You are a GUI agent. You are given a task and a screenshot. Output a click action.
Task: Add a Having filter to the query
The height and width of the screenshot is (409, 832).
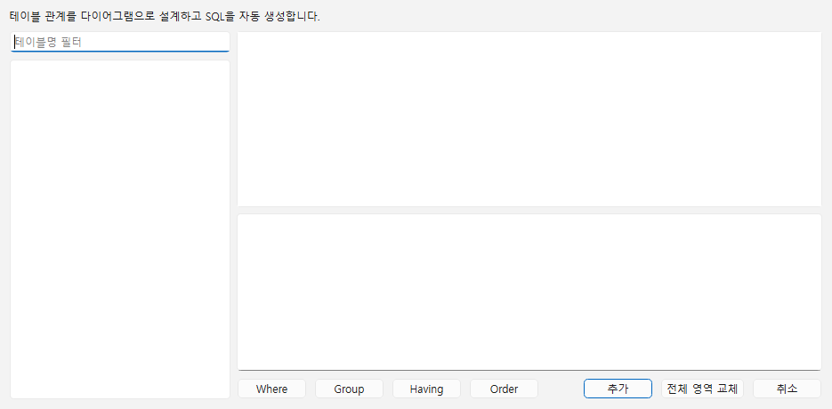click(426, 389)
